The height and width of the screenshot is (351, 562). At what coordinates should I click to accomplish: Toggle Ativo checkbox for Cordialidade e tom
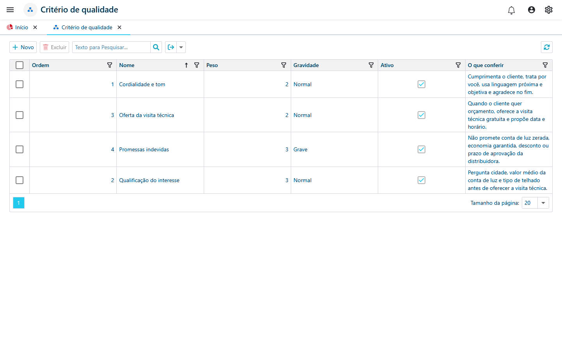pyautogui.click(x=421, y=84)
